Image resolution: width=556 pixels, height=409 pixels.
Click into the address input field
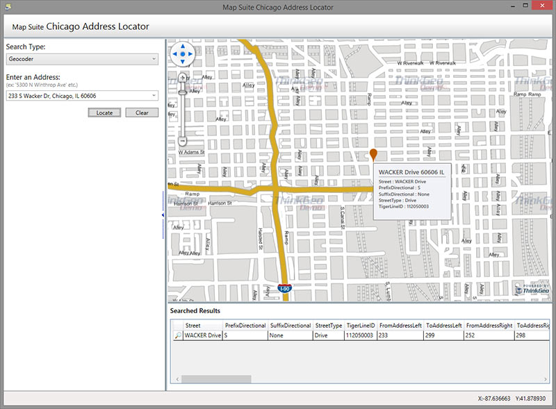tap(78, 96)
